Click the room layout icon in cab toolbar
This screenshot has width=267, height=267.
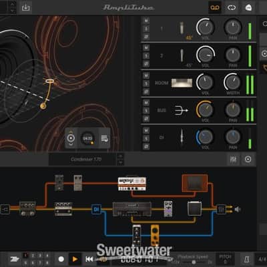pyautogui.click(x=104, y=138)
